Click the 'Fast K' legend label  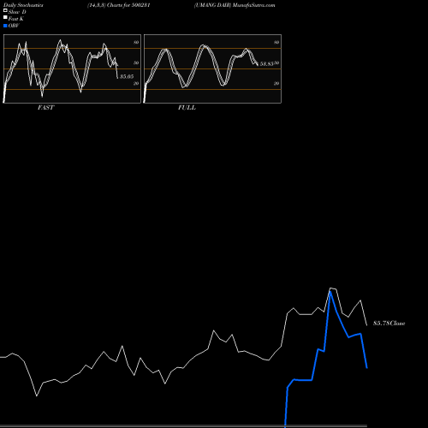tap(16, 19)
